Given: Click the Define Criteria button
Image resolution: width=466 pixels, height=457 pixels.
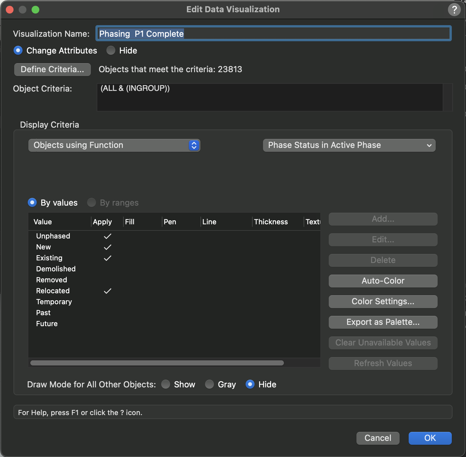Looking at the screenshot, I should tap(53, 70).
